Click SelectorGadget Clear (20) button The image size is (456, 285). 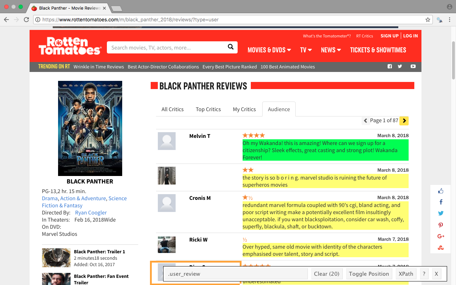[x=327, y=274]
